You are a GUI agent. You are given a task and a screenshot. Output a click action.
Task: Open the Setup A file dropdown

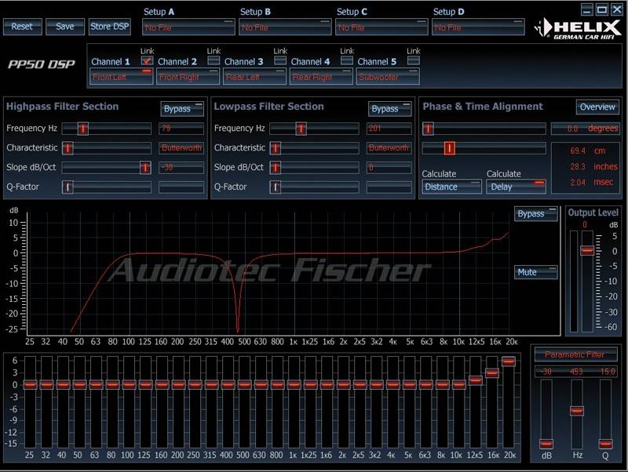(x=188, y=27)
